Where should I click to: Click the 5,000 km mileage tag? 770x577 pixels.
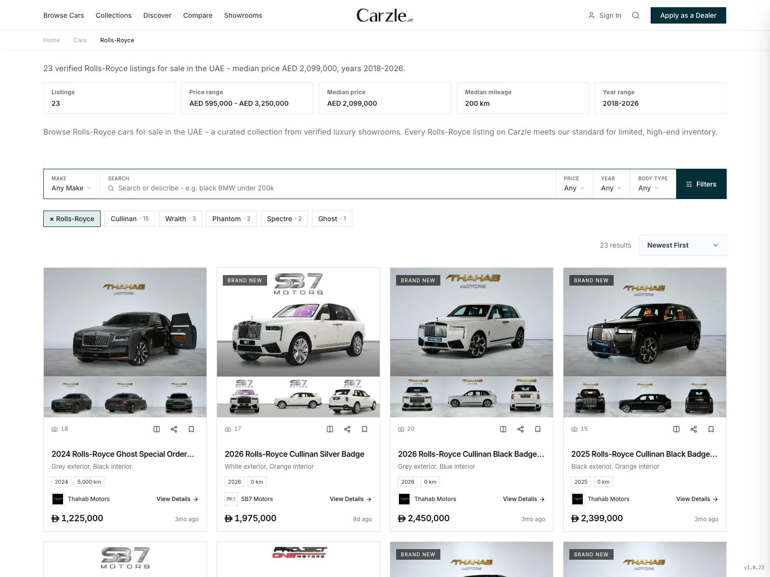pyautogui.click(x=89, y=482)
